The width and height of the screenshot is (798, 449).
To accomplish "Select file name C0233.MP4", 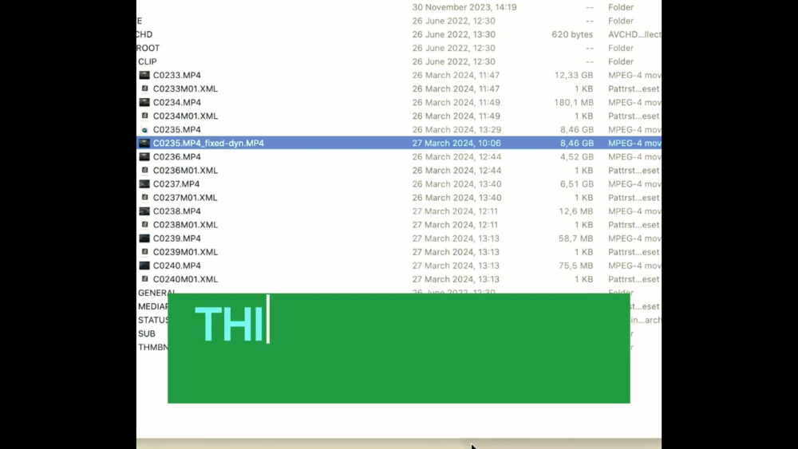I will tap(176, 75).
